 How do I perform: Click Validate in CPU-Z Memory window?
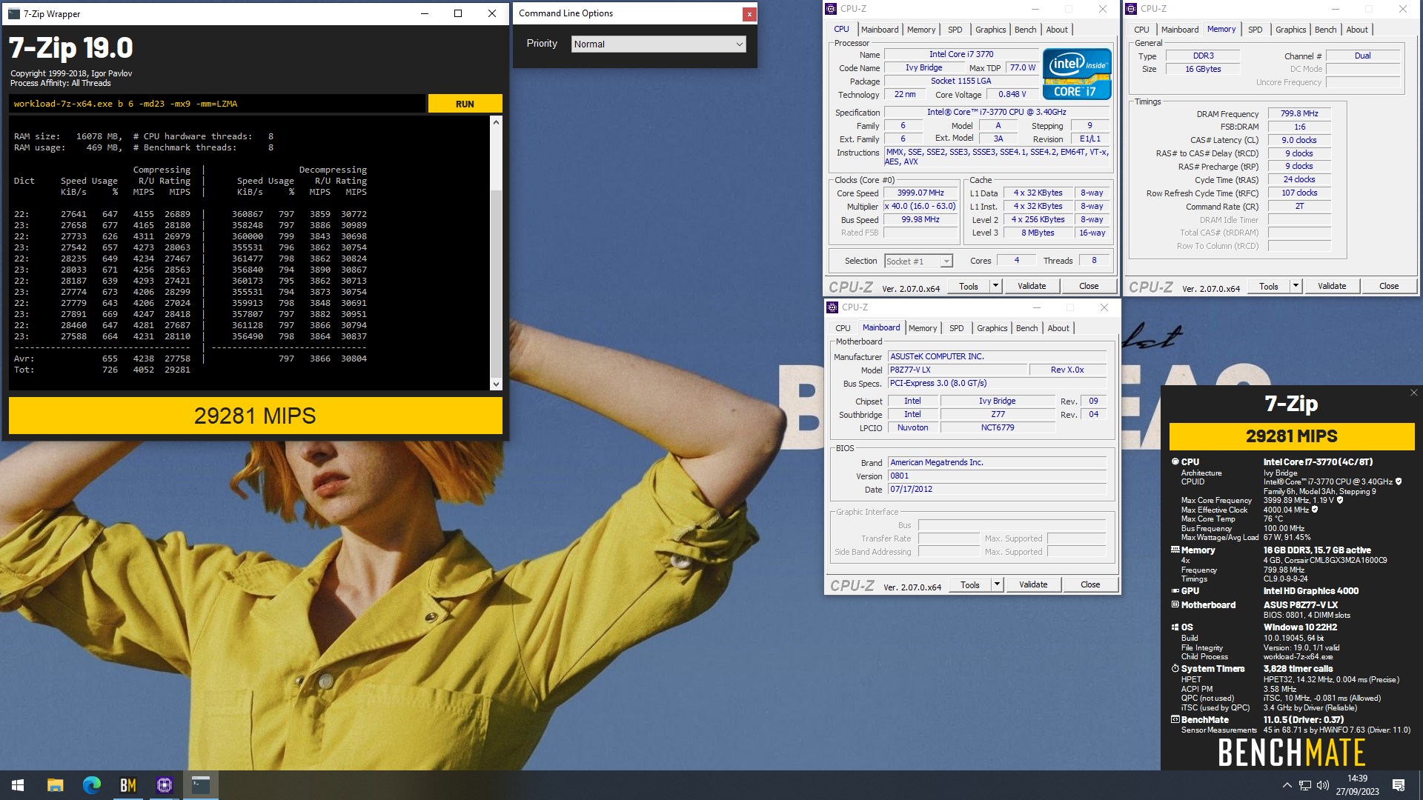click(1332, 287)
